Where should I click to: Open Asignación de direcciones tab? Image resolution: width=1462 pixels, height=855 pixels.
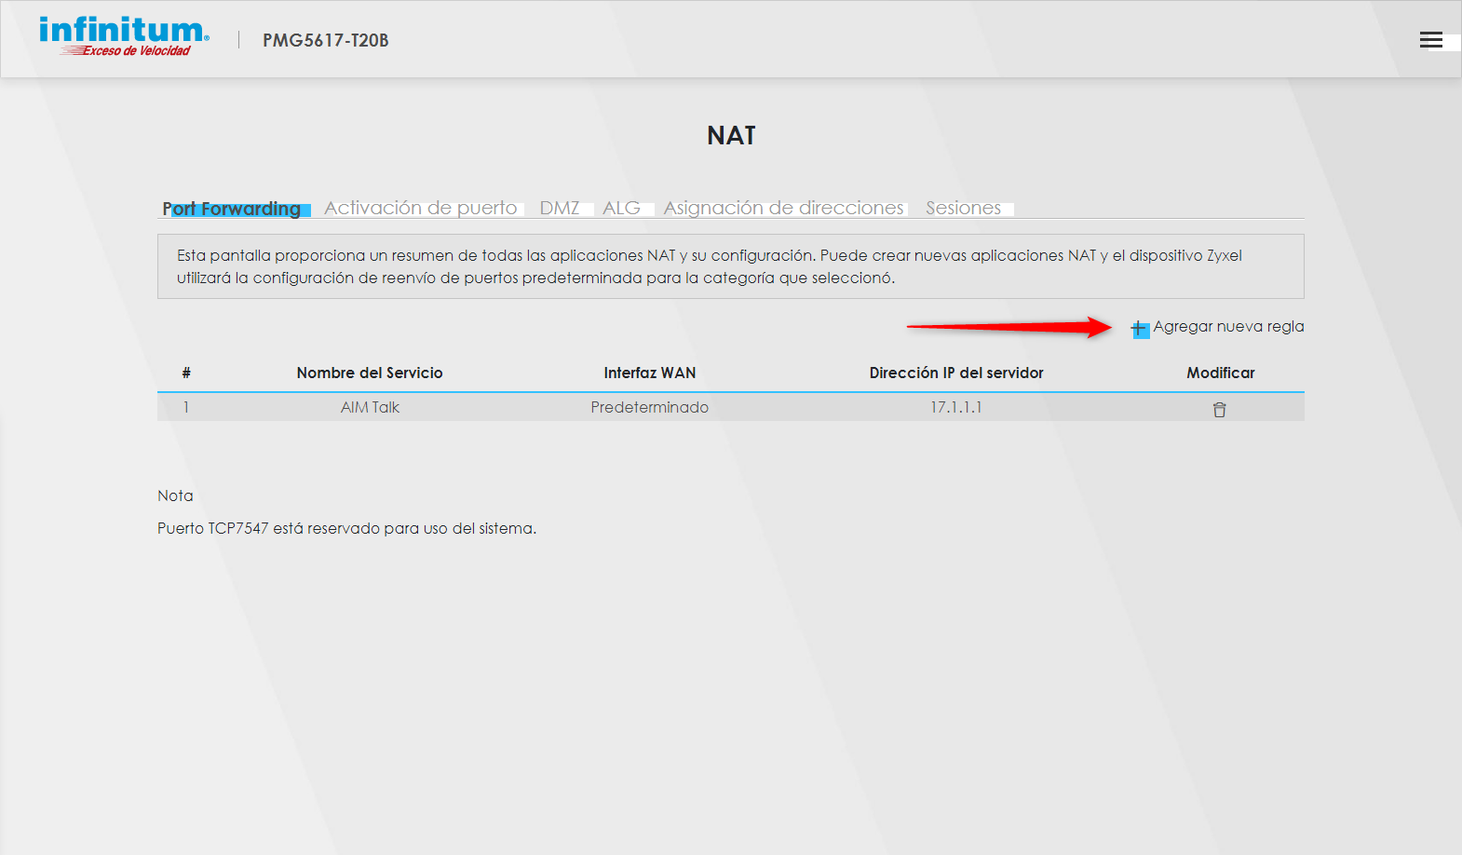tap(783, 208)
